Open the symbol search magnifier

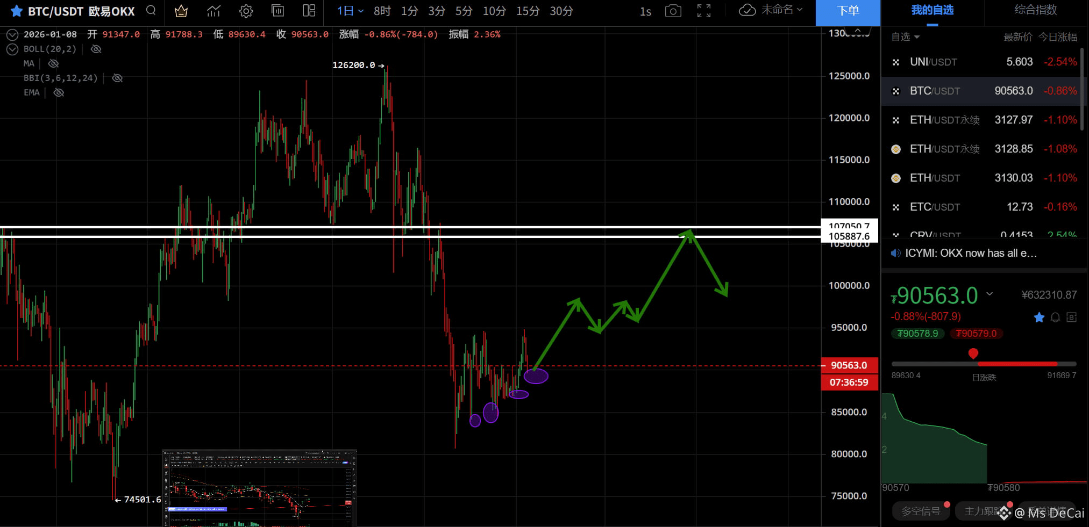151,11
